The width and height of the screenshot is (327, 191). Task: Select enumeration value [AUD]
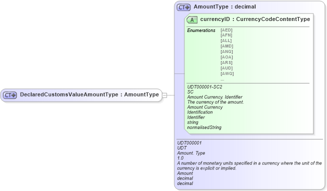pyautogui.click(x=227, y=68)
